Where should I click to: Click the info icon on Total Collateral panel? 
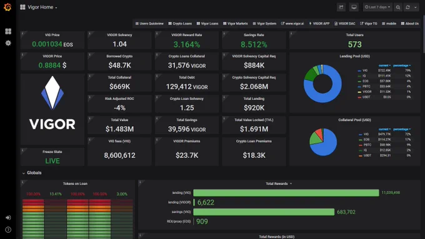[x=89, y=76]
